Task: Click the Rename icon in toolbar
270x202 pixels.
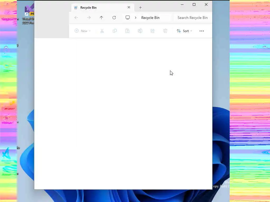Action: pyautogui.click(x=140, y=31)
